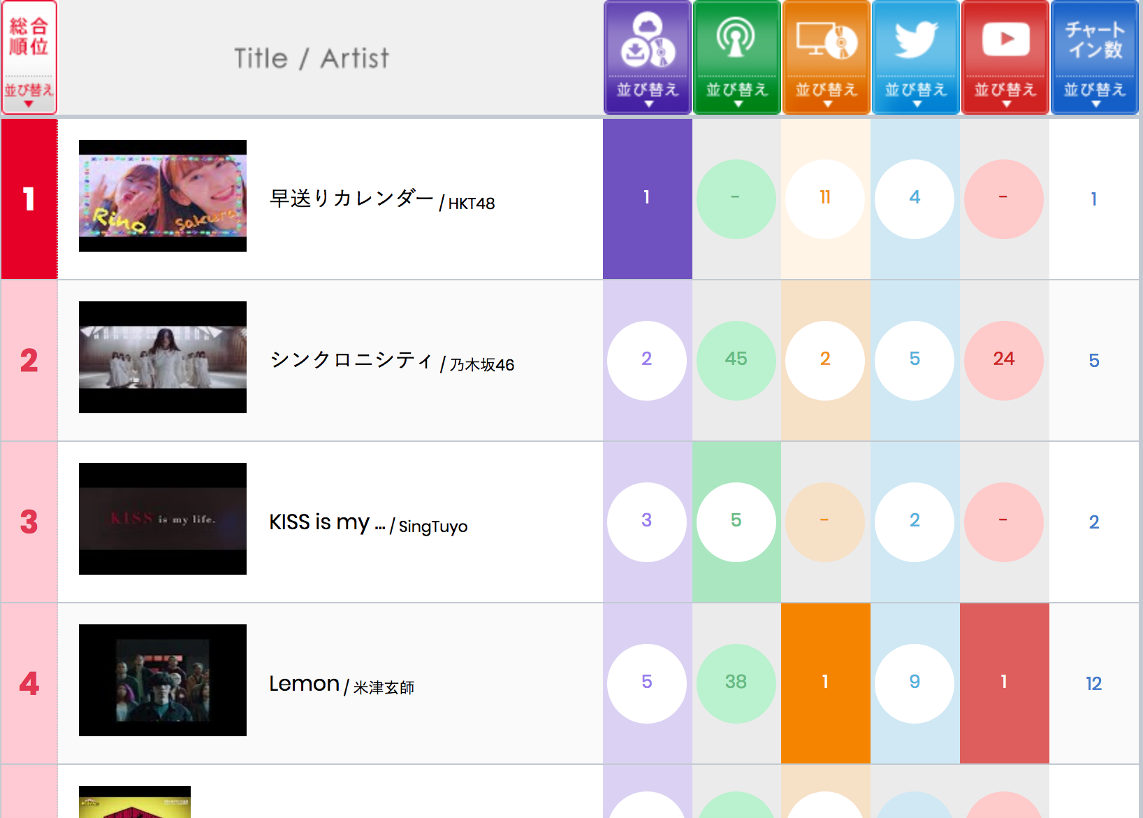
Task: Click the Lemon video thumbnail
Action: (163, 680)
